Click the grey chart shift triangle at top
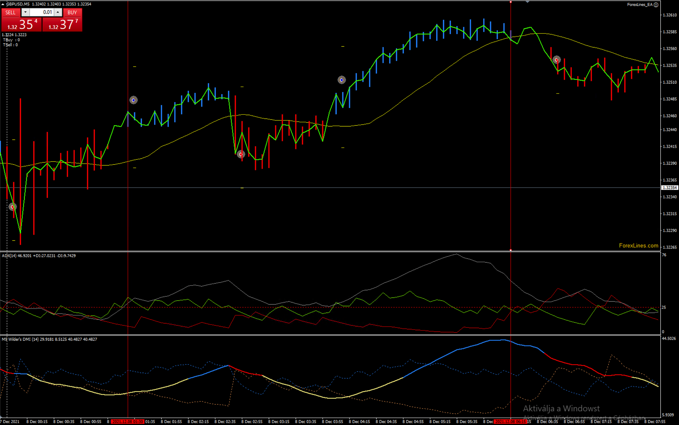This screenshot has width=679, height=425. coord(527,2)
